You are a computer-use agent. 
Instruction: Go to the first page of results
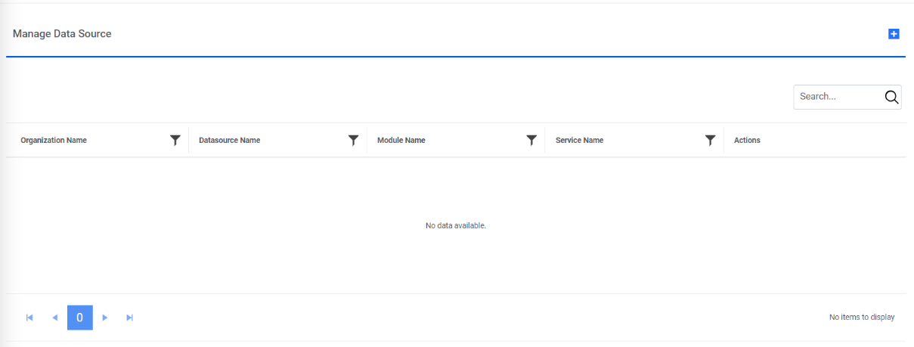(x=29, y=318)
